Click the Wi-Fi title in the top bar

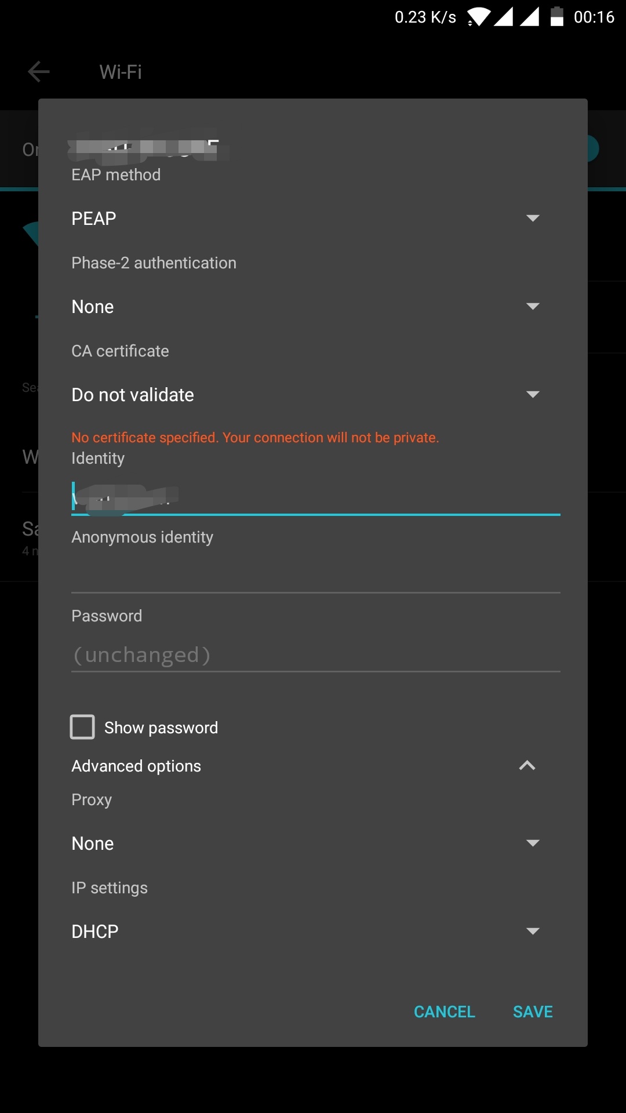tap(119, 71)
